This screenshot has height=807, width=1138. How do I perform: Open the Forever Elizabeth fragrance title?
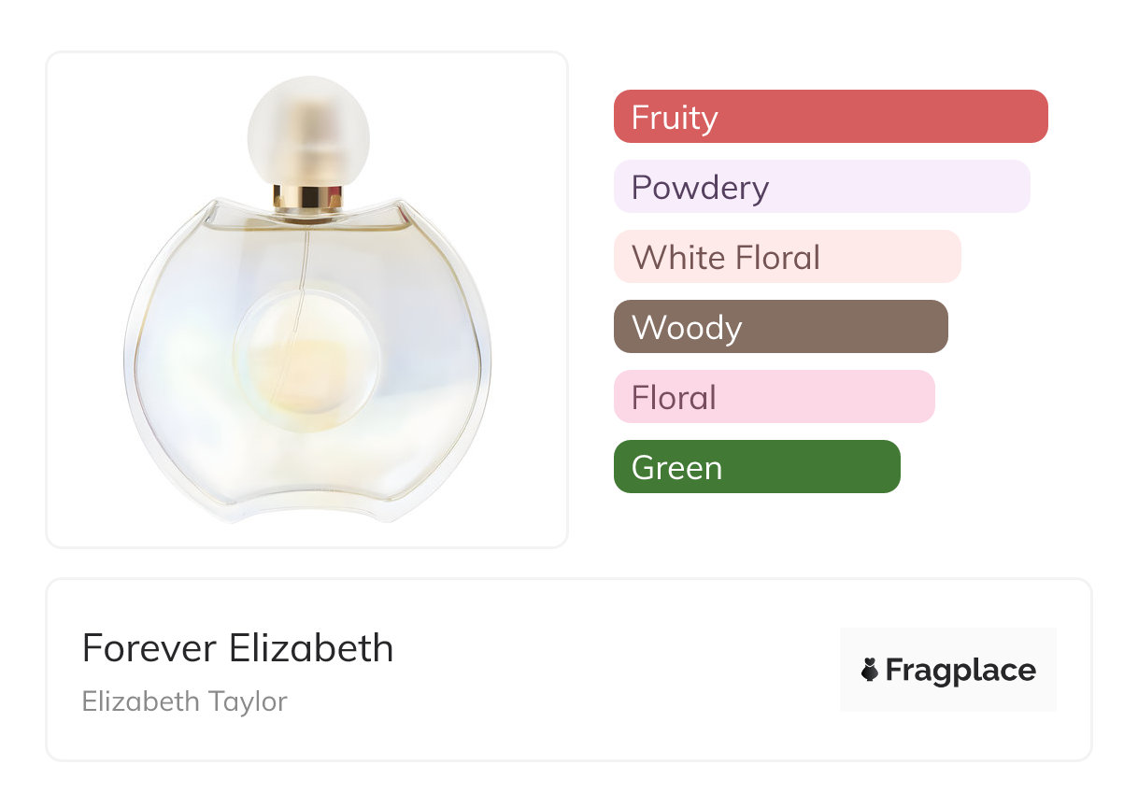point(237,648)
